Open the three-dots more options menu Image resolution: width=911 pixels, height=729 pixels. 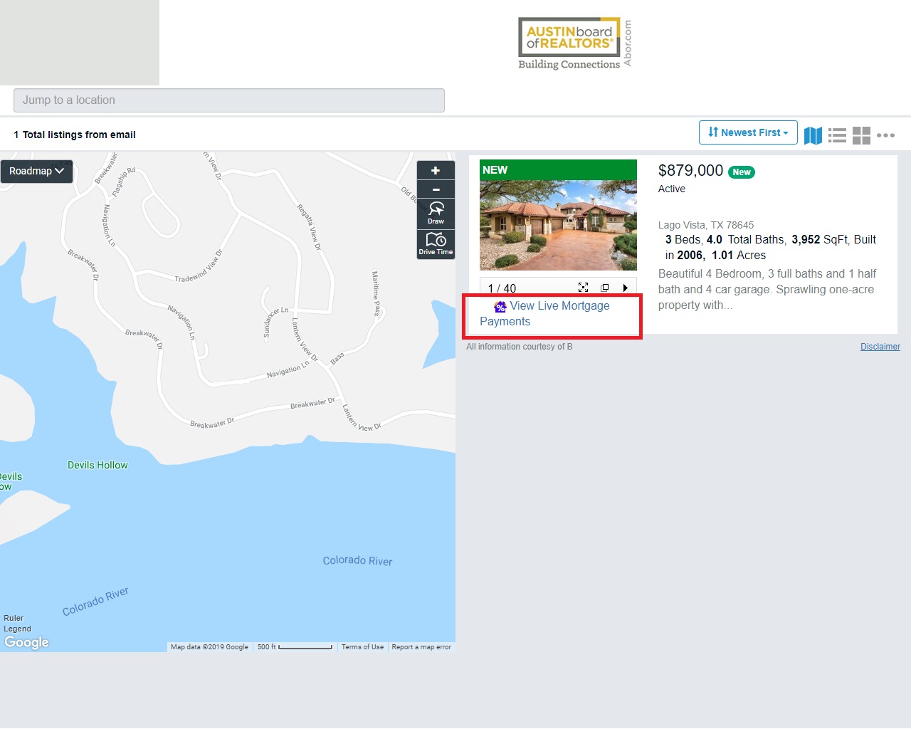[885, 135]
